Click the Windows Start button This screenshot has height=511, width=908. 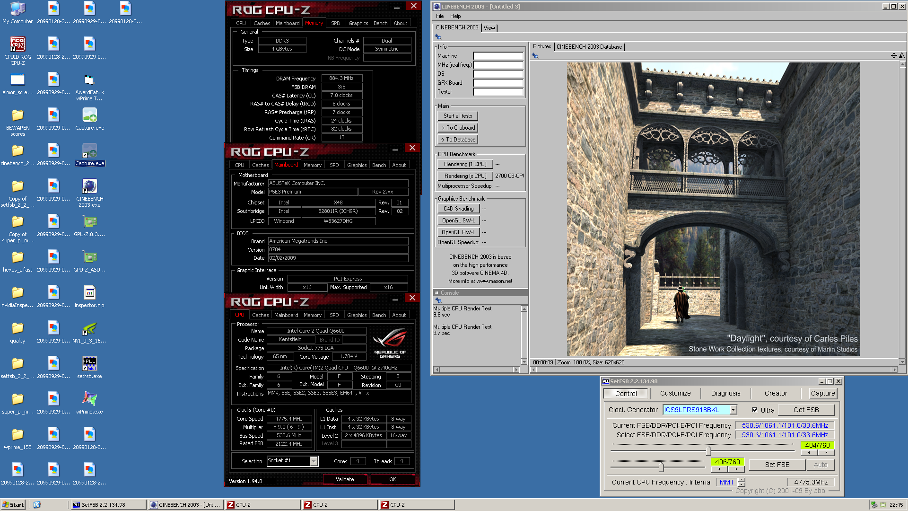point(13,505)
